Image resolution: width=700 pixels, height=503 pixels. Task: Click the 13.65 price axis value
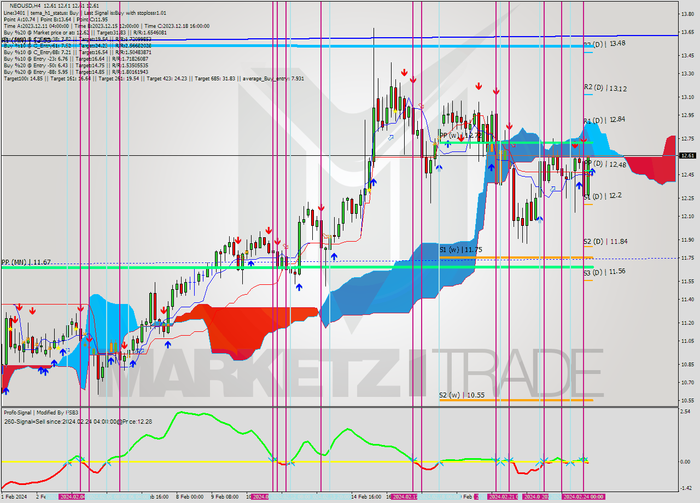tap(687, 32)
